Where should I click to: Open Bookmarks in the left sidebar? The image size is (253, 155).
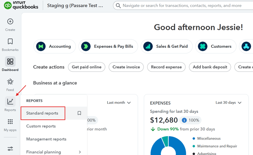pos(10,42)
